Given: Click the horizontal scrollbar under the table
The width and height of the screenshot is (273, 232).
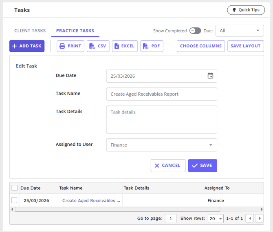Looking at the screenshot, I should (x=117, y=209).
